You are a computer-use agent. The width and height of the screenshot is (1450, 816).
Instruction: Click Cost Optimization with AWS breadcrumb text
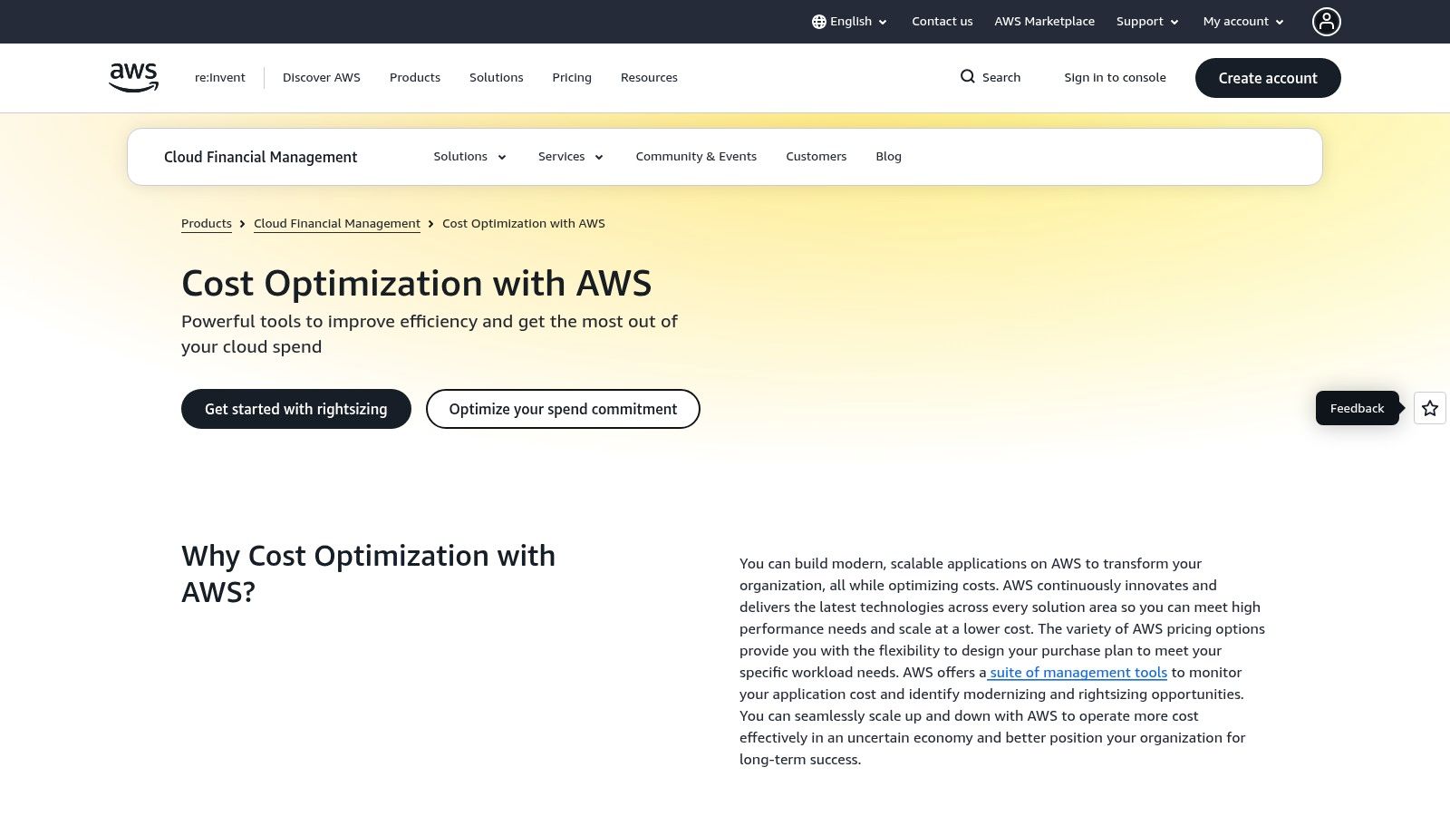(x=524, y=224)
